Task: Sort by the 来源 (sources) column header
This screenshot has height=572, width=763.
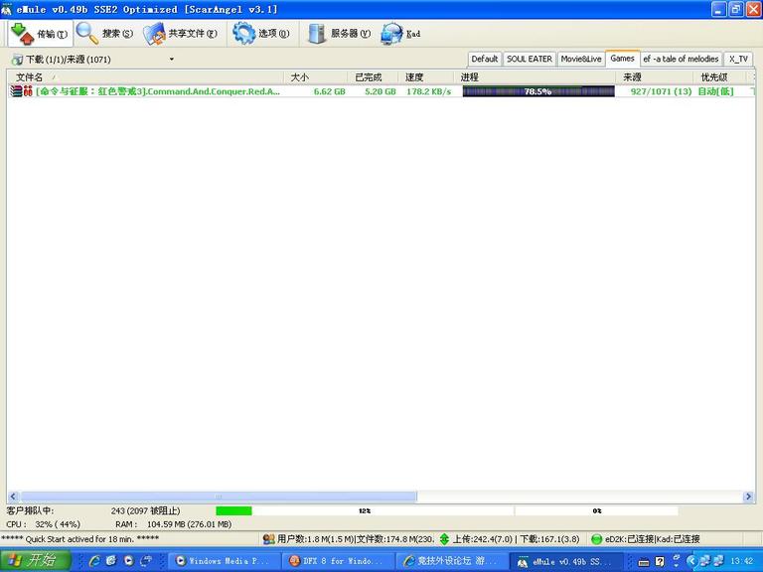Action: (655, 76)
